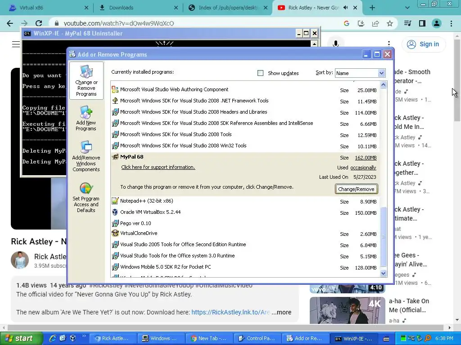
Task: Select Oracle VM VirtualBox 5.2.44 entry
Action: click(245, 212)
